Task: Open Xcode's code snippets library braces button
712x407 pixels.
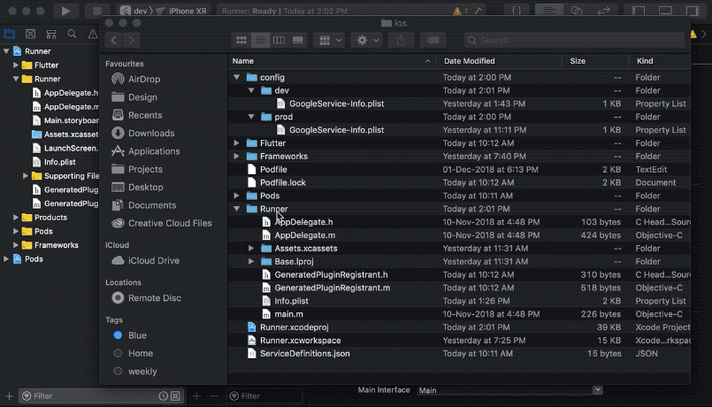Action: point(517,11)
